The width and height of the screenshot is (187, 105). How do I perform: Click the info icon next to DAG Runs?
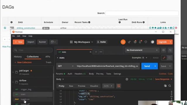(x=143, y=22)
